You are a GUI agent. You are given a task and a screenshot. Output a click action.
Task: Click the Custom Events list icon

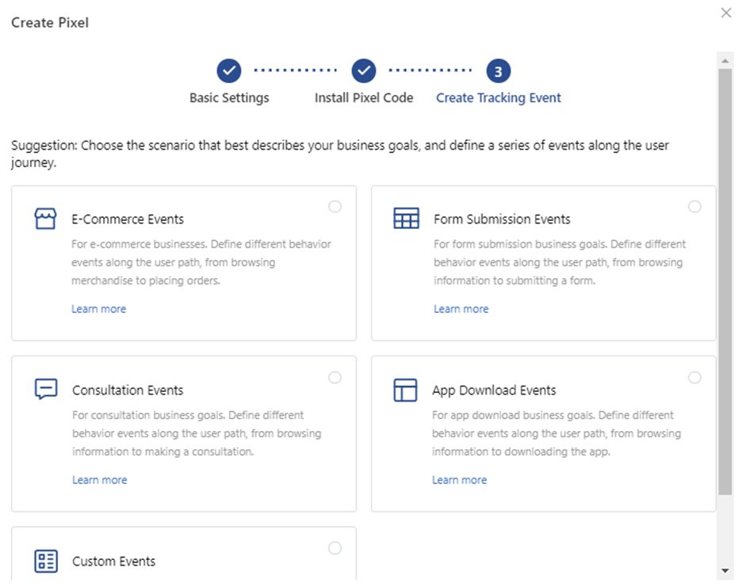(x=46, y=561)
